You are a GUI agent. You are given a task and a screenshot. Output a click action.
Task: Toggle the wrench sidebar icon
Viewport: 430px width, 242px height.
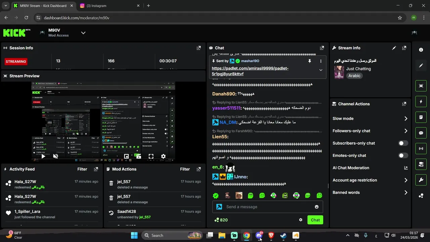tap(421, 180)
